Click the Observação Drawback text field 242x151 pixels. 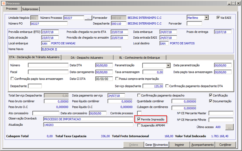pyautogui.click(x=88, y=119)
